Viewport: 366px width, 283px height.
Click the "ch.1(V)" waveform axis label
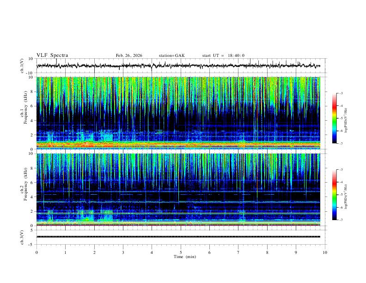(x=22, y=66)
